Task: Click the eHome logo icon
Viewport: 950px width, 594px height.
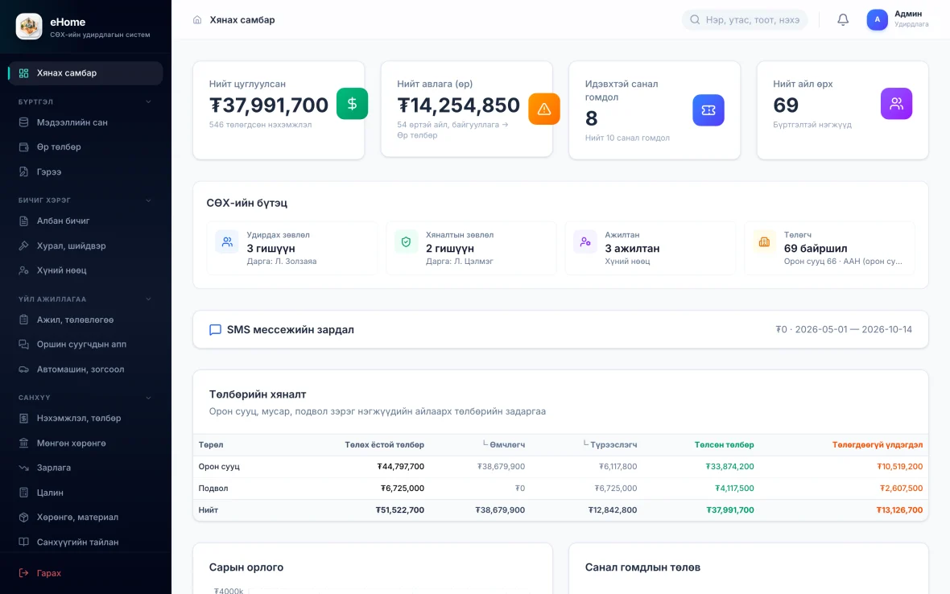Action: 29,27
